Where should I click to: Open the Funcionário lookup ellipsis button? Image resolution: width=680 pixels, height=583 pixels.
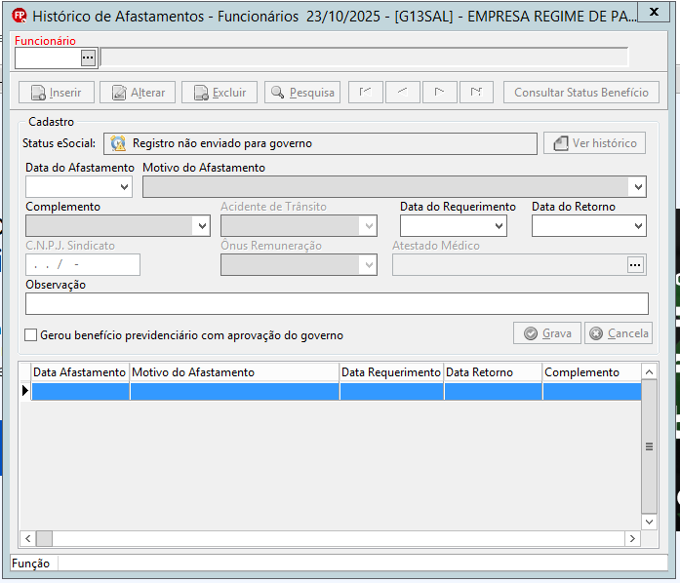pyautogui.click(x=88, y=58)
